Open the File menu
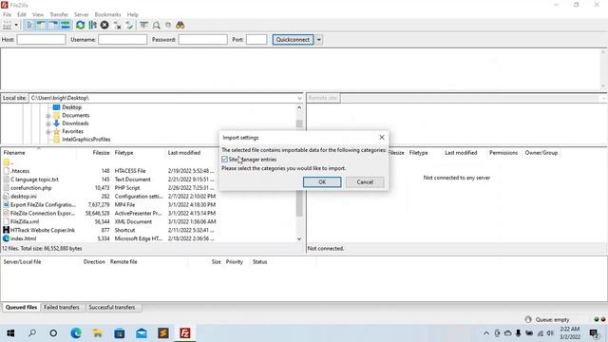 tap(7, 15)
